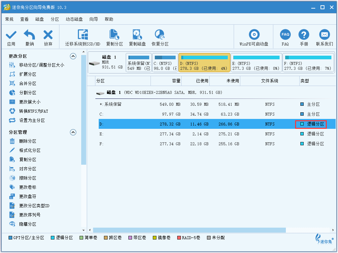This screenshot has height=253, width=338.
Task: Open the General (常规) menu
Action: click(9, 19)
